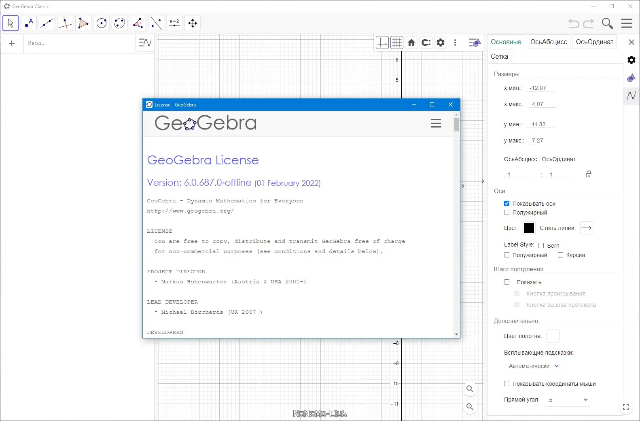The width and height of the screenshot is (640, 421).
Task: Enable Полужирный under Показывать оси
Action: click(x=506, y=213)
